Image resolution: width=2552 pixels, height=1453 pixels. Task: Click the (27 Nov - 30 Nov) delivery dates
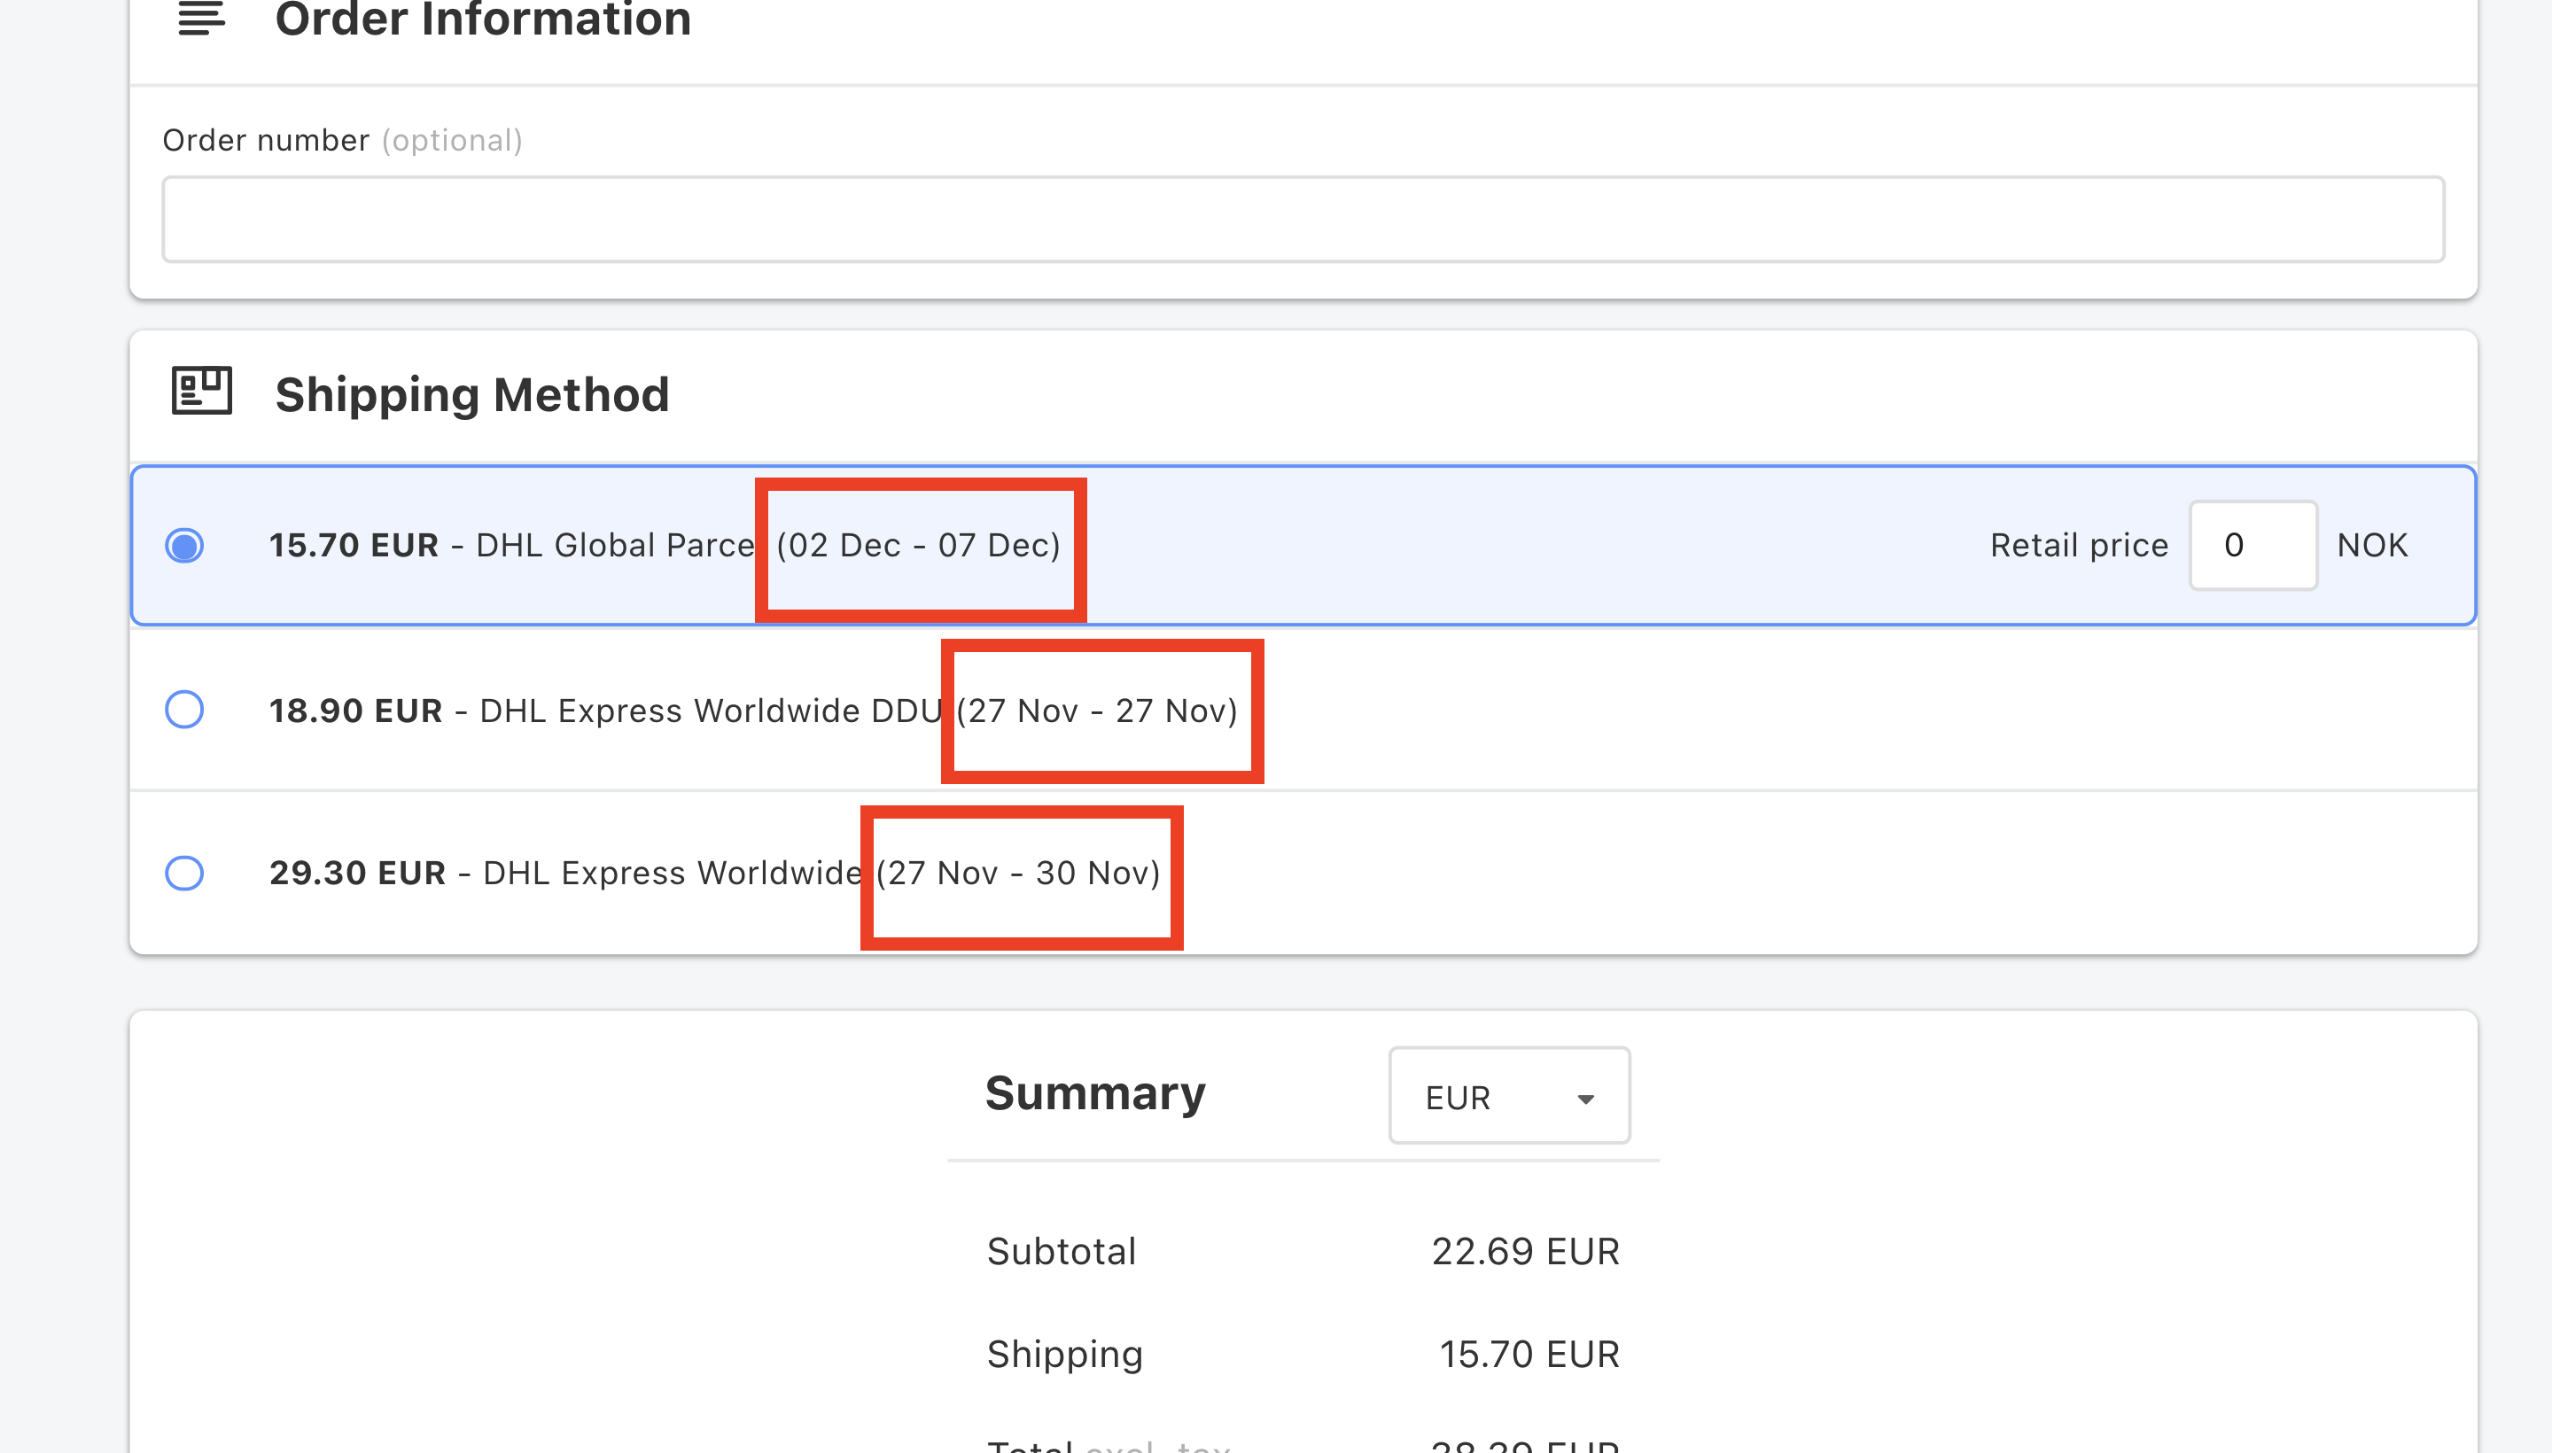tap(1018, 874)
